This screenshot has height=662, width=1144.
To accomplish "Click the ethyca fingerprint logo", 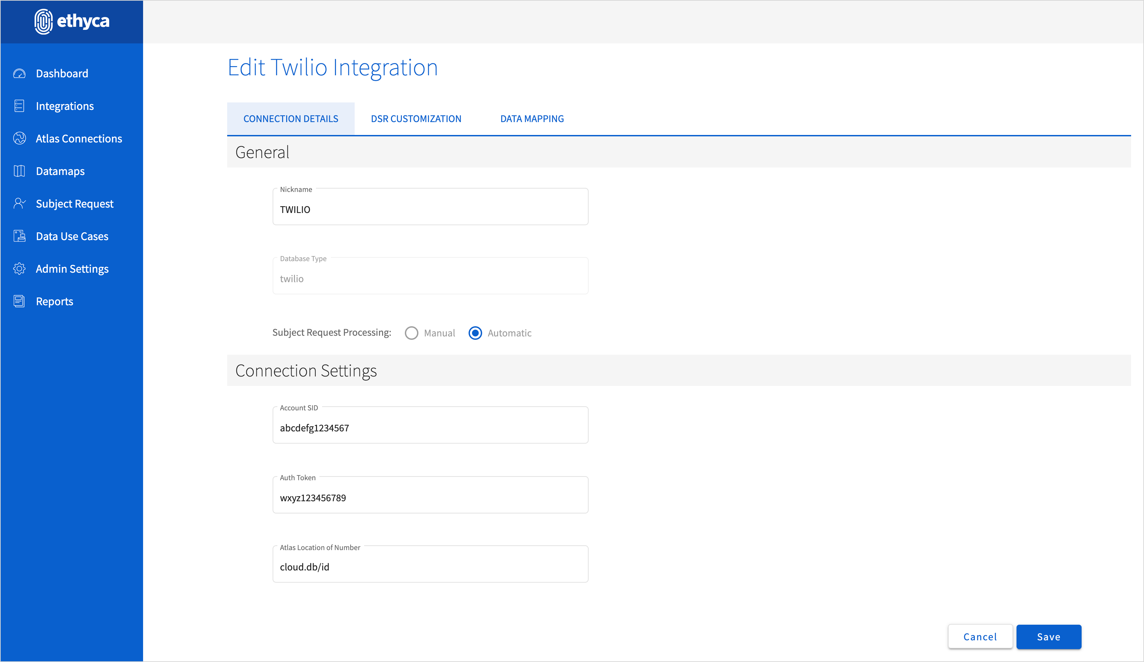I will 44,21.
